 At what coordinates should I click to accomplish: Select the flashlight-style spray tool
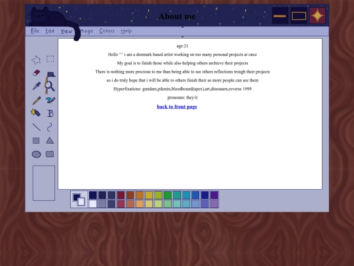35,112
